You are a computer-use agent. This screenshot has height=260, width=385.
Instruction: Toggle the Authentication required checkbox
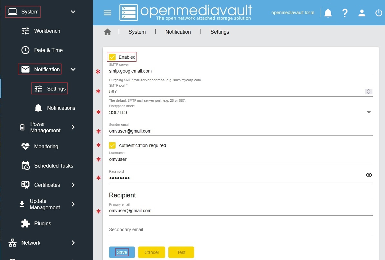(x=112, y=145)
